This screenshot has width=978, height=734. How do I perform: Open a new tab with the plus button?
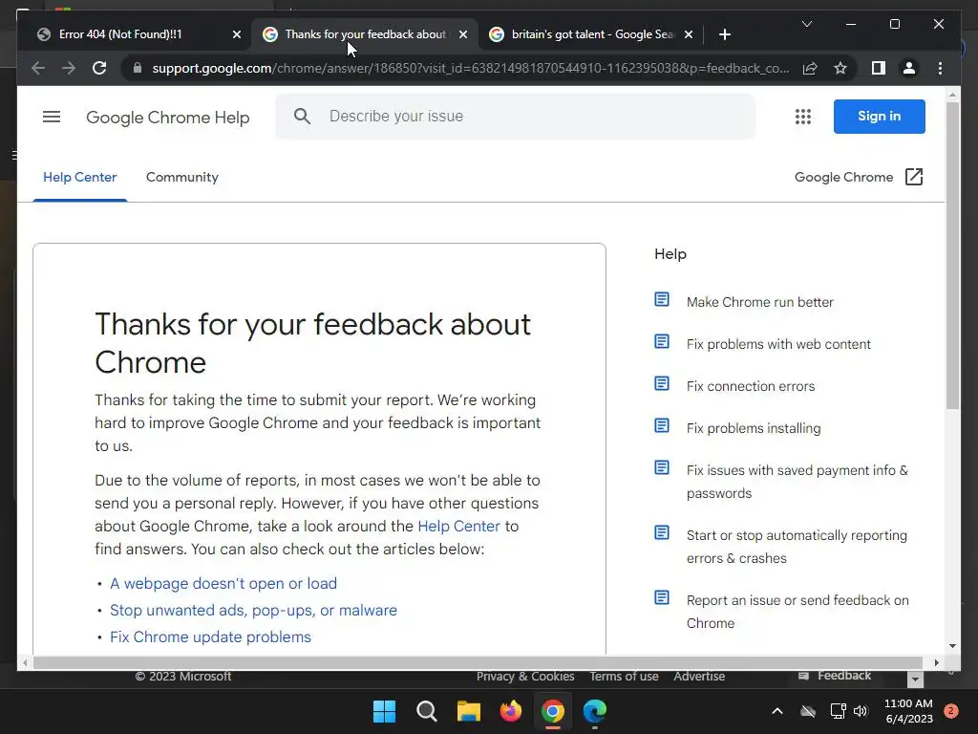(x=724, y=34)
